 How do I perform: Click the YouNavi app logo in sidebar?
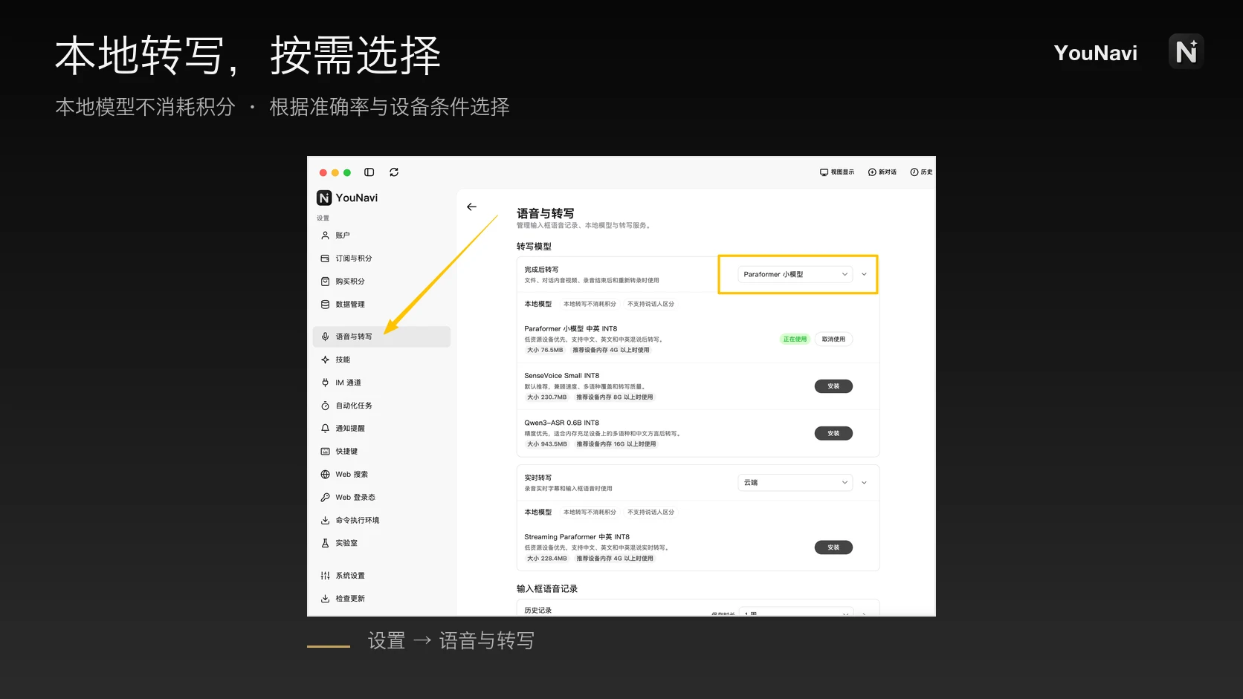point(324,198)
